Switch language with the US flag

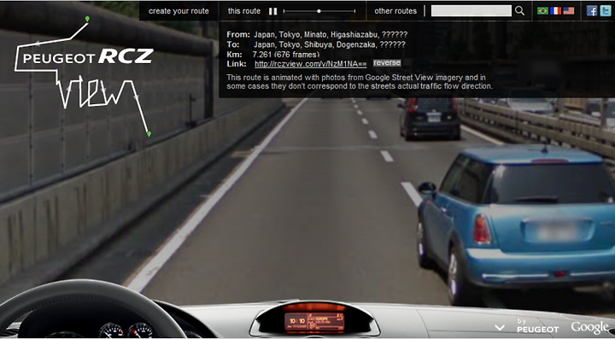[569, 11]
